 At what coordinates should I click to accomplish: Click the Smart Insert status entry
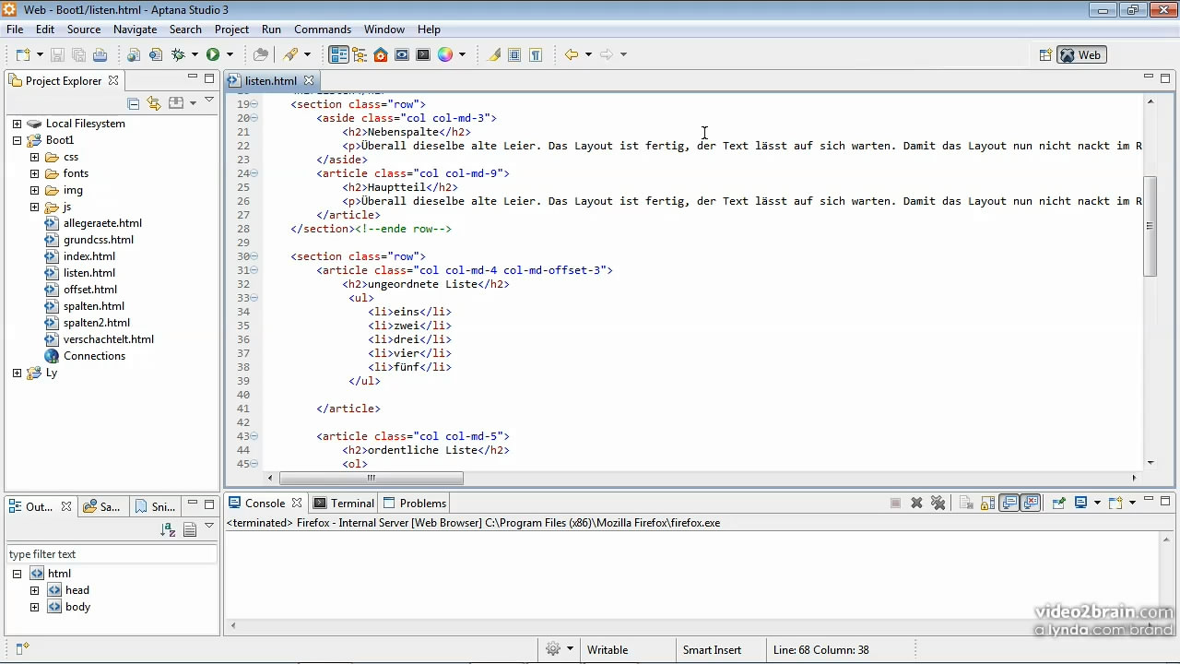[x=712, y=649]
